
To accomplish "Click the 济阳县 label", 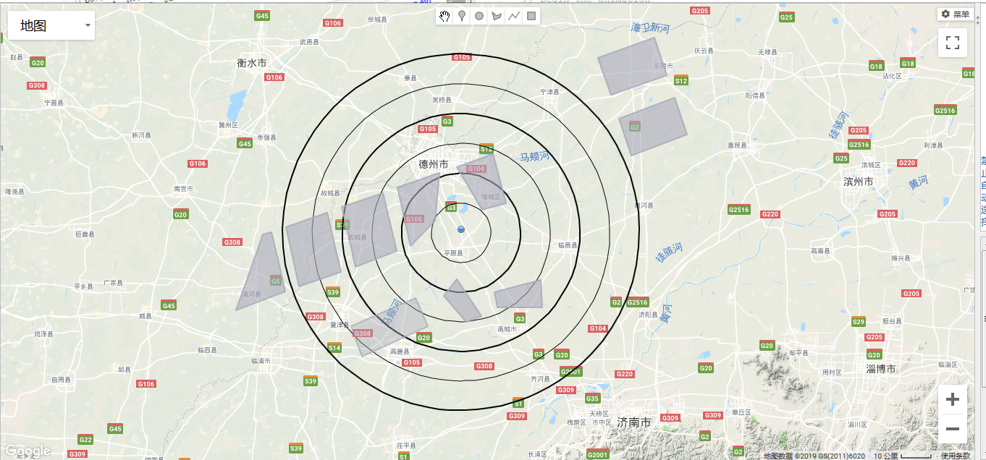I will pyautogui.click(x=648, y=315).
